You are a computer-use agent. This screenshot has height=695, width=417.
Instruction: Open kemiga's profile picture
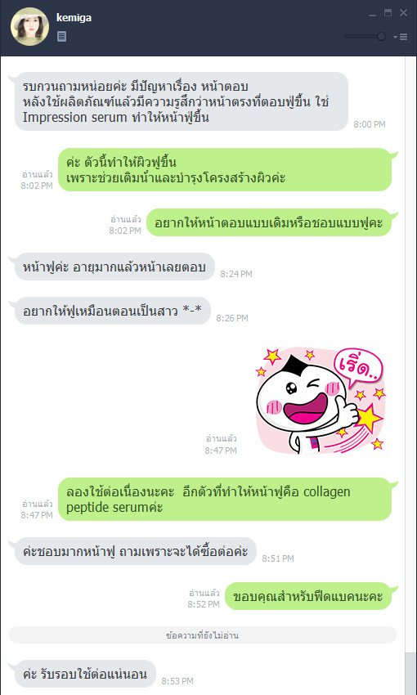pos(29,27)
